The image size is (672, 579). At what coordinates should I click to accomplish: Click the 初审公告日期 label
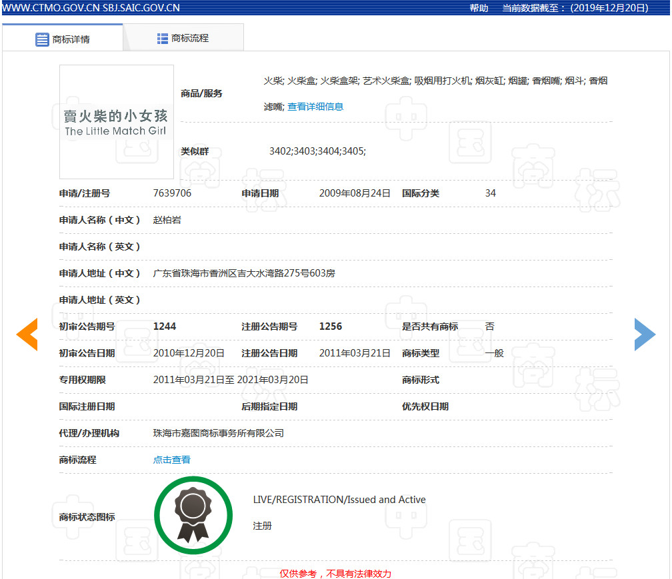pyautogui.click(x=87, y=353)
